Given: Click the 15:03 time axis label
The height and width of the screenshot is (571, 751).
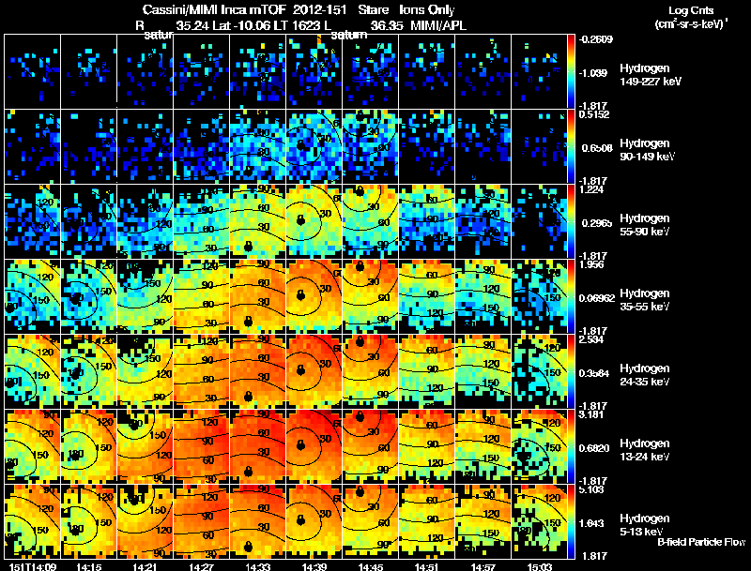Looking at the screenshot, I should 539,567.
